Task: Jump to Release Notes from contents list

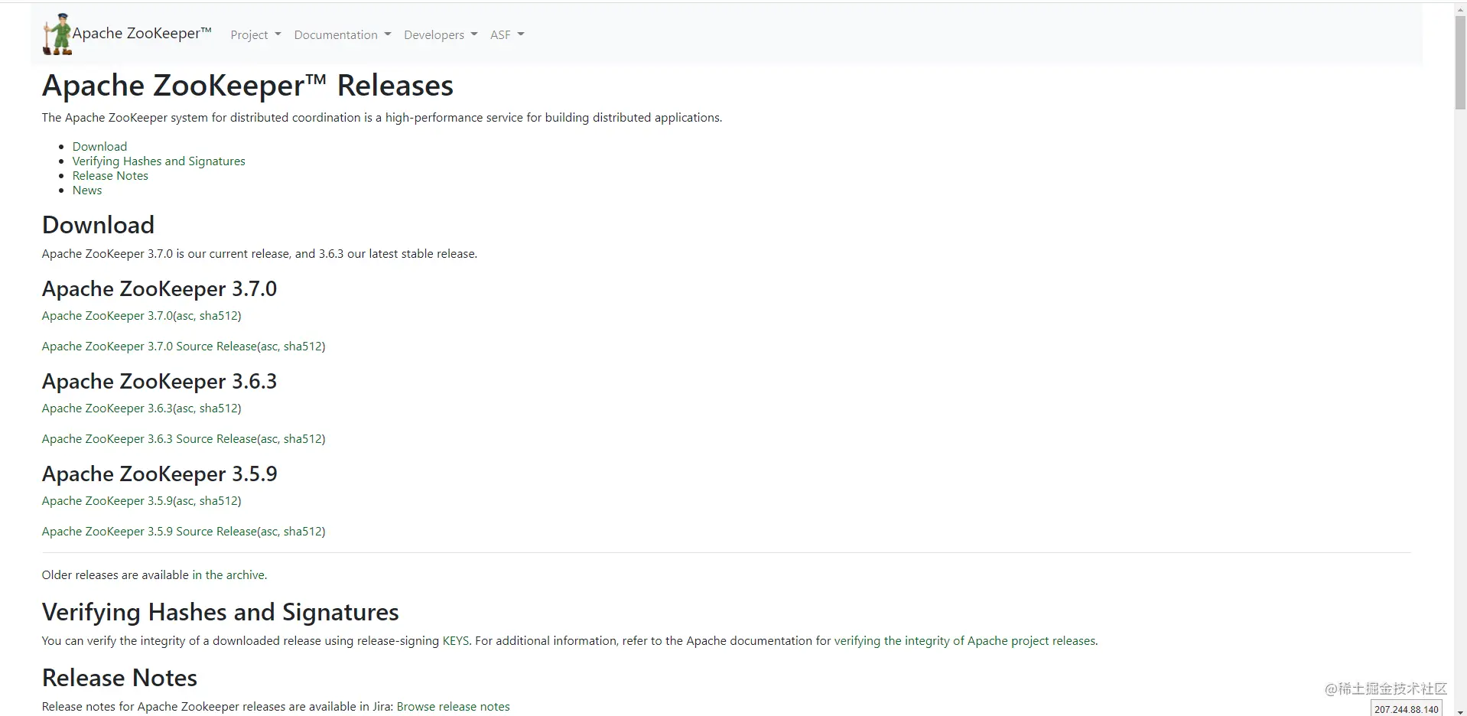Action: point(110,175)
